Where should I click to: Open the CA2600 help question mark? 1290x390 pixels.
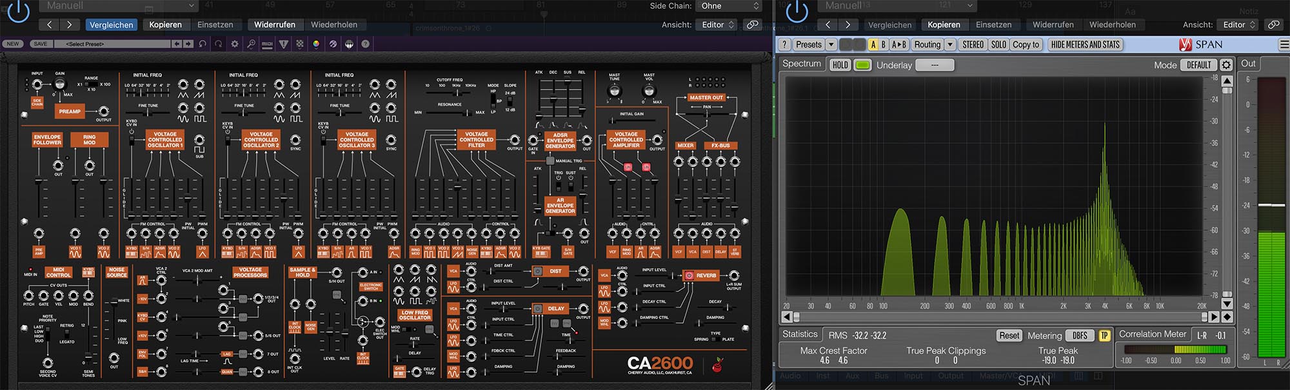pos(365,44)
